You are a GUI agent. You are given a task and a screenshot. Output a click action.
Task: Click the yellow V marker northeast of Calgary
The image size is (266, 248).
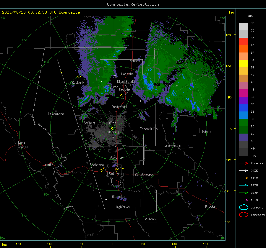123,169
